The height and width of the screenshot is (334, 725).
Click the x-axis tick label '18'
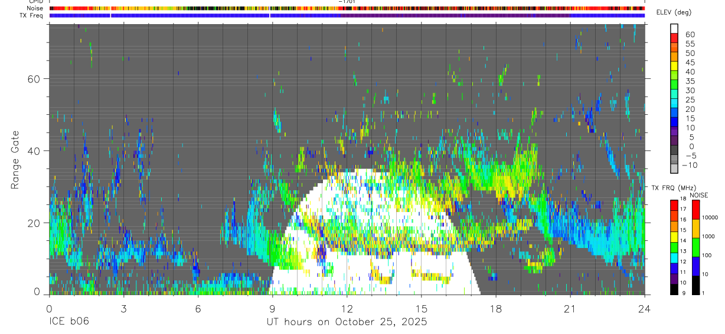tap(496, 309)
